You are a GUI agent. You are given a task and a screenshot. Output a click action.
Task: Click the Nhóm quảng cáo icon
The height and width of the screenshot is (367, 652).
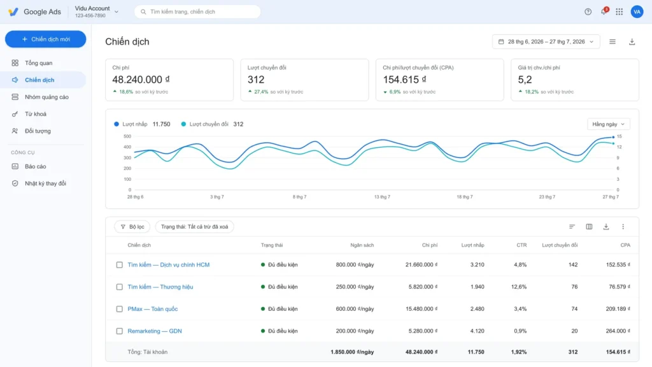[15, 97]
